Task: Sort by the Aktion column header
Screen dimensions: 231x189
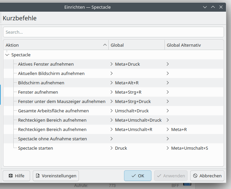Action: tap(56, 45)
